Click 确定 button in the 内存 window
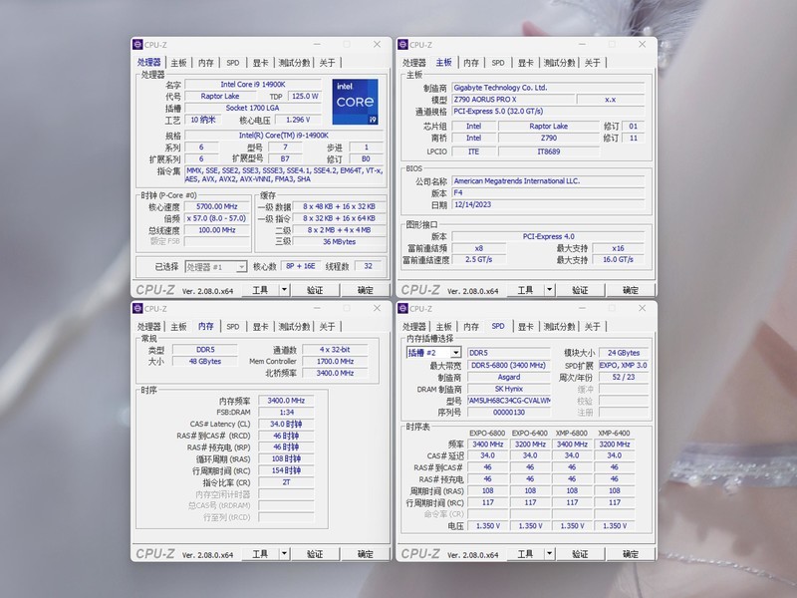This screenshot has height=598, width=797. click(x=366, y=554)
